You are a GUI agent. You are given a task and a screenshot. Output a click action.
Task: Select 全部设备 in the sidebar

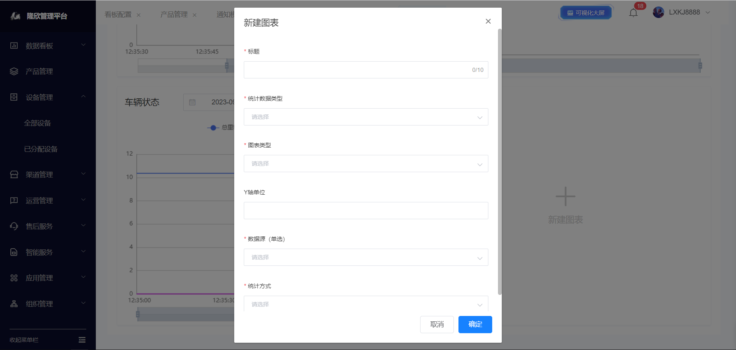(x=38, y=123)
